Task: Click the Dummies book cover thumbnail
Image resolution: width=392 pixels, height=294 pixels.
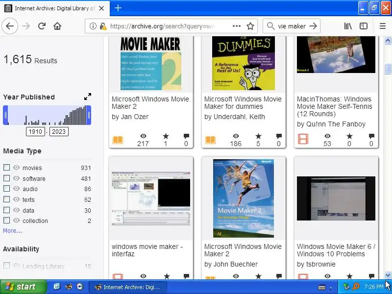Action: pos(244,63)
